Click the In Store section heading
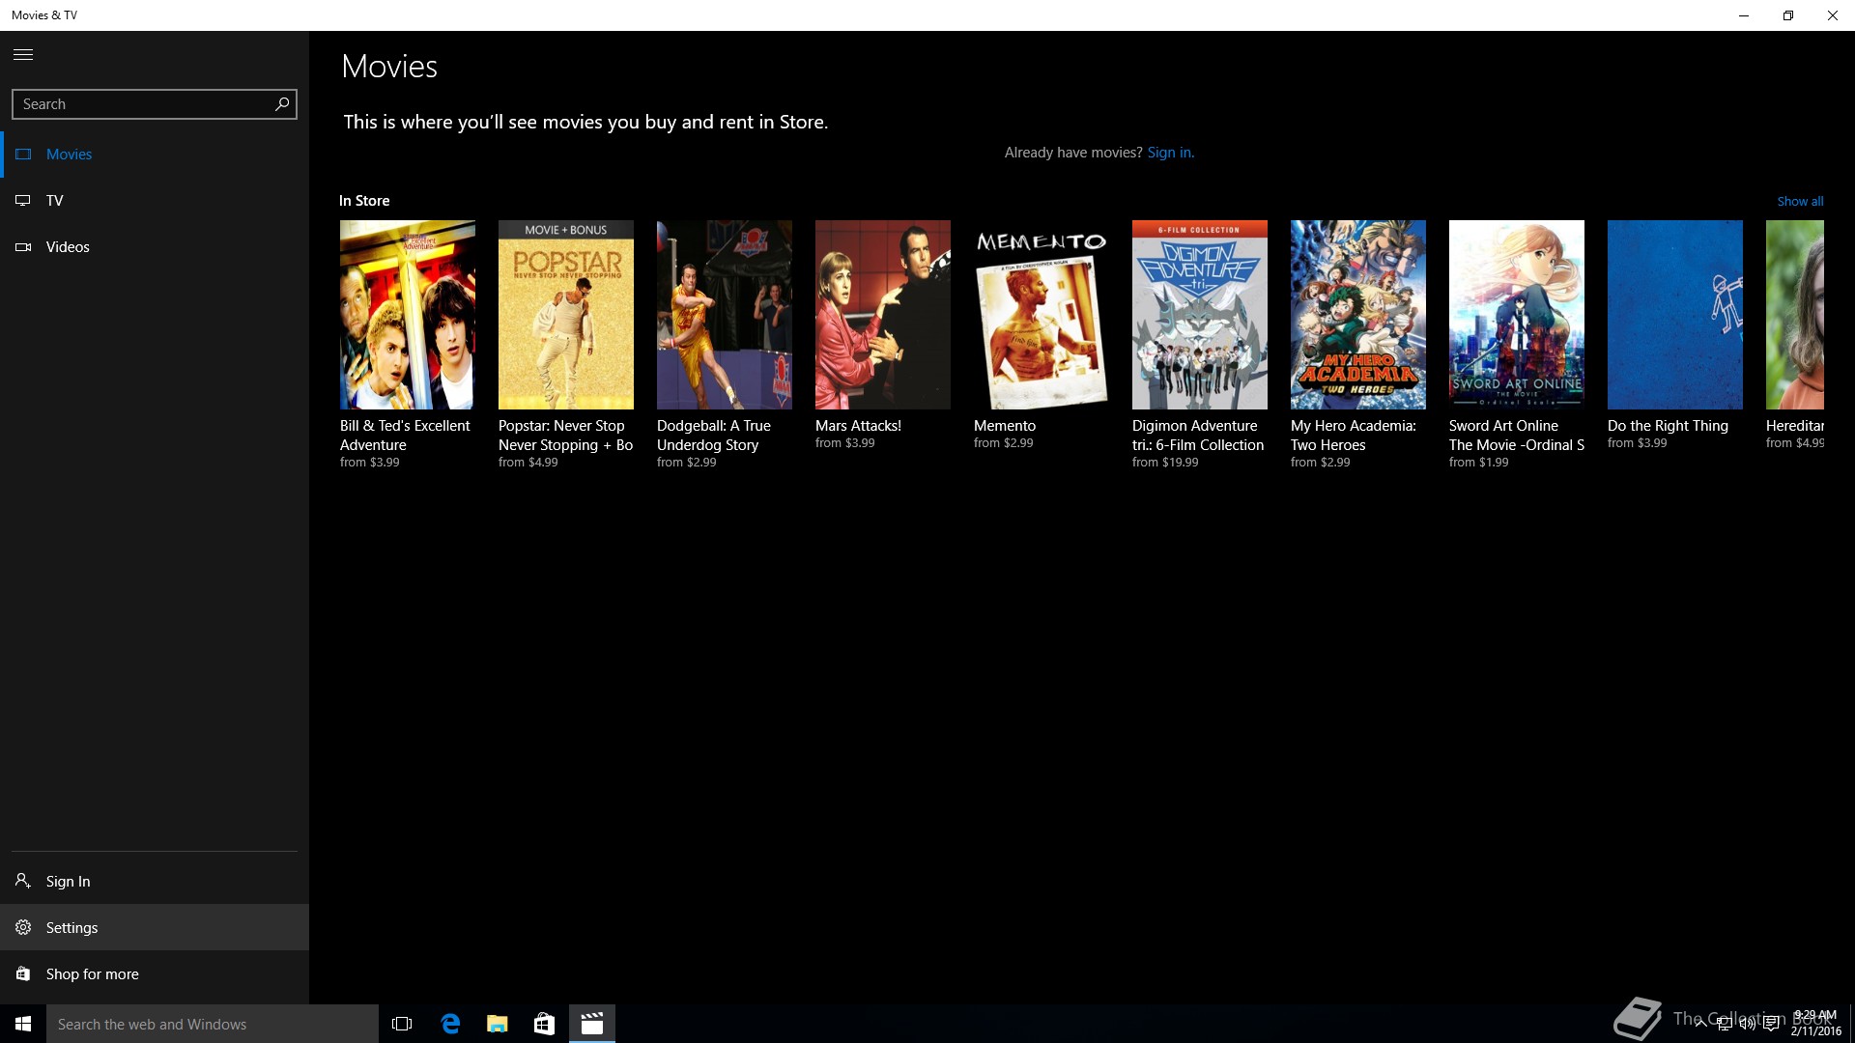 364,201
